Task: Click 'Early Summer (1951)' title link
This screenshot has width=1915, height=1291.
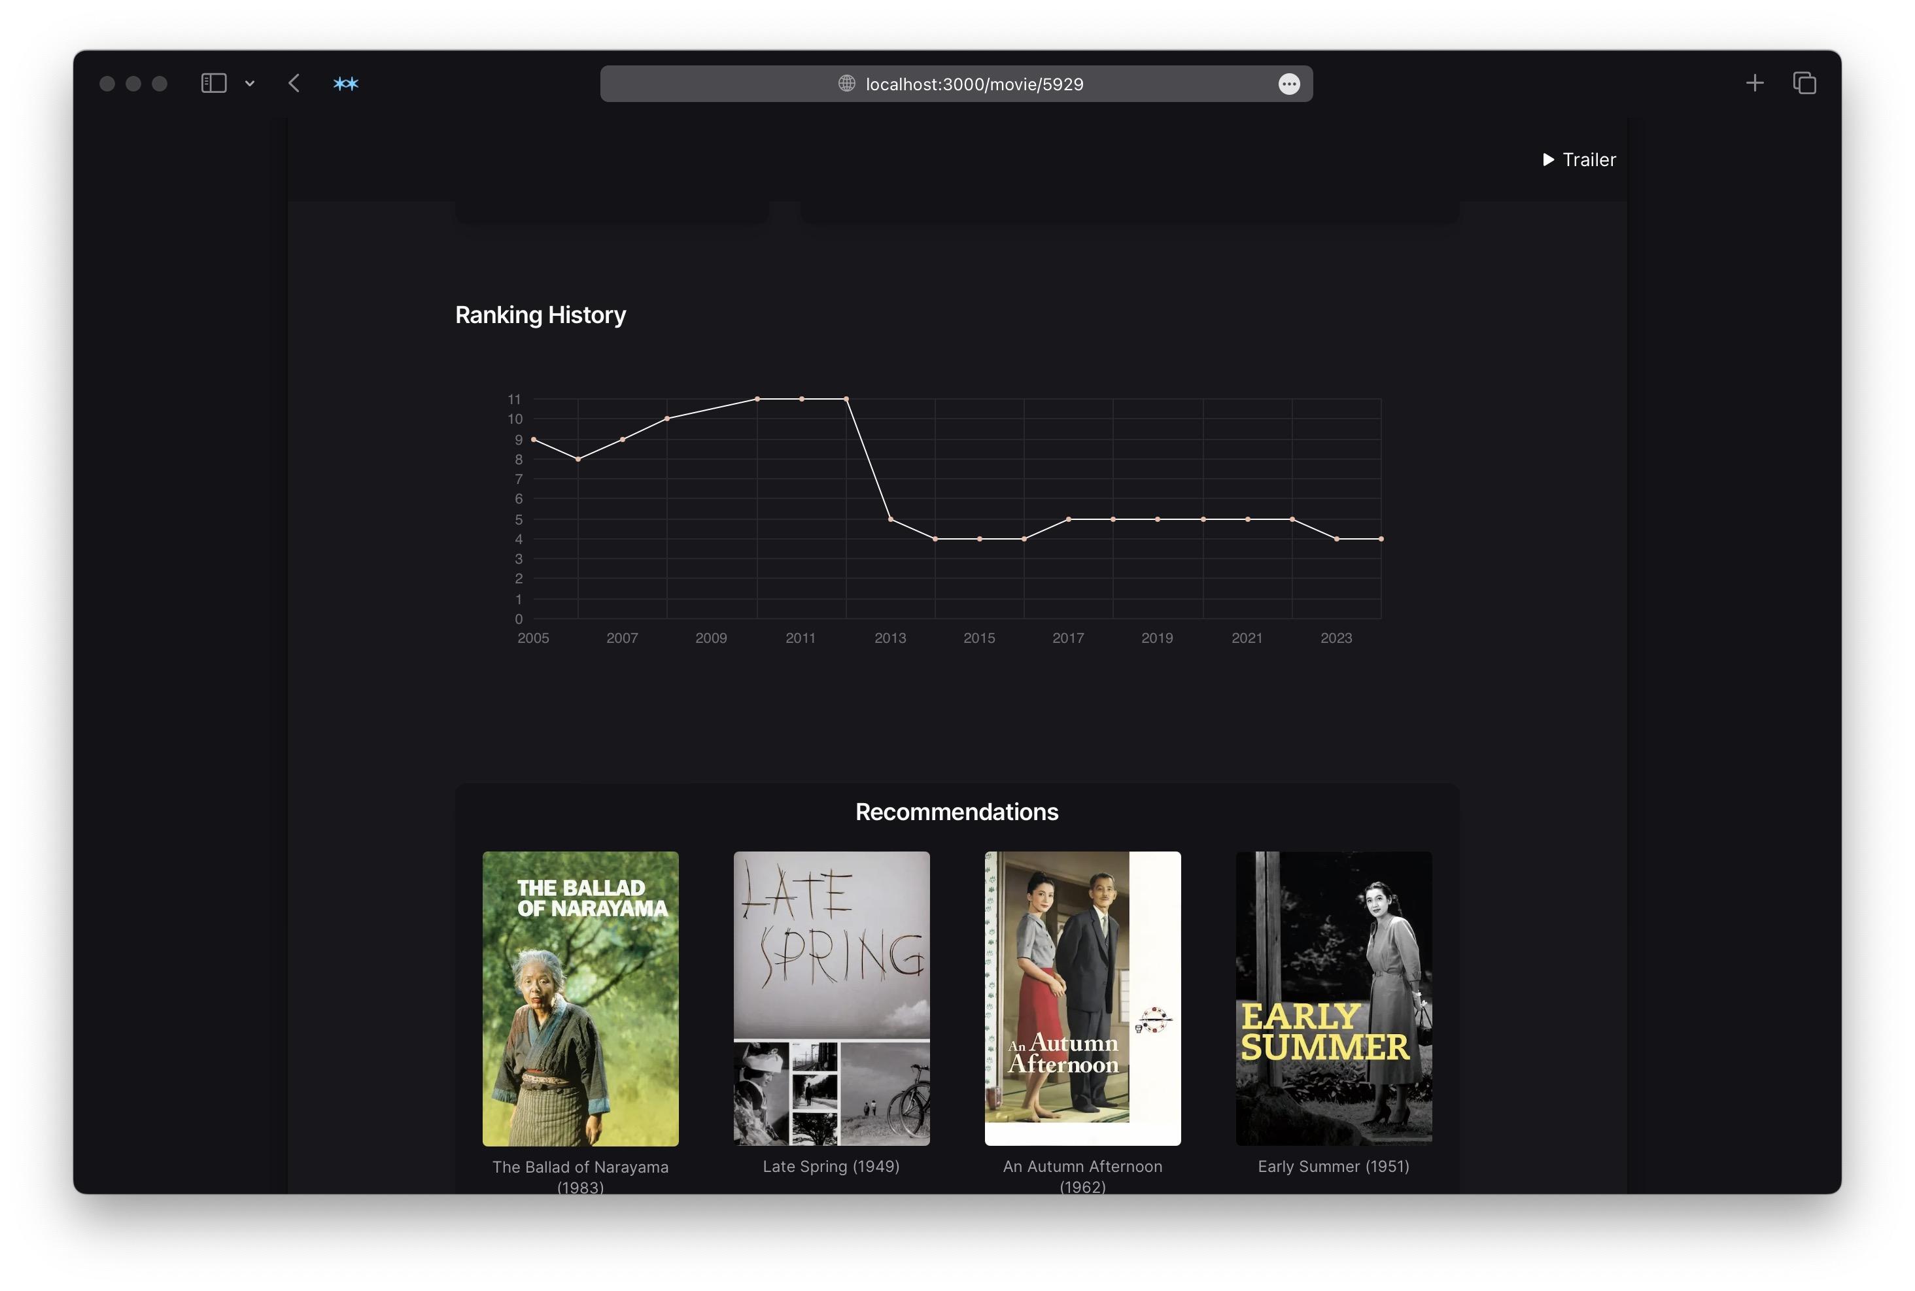Action: click(1334, 1166)
